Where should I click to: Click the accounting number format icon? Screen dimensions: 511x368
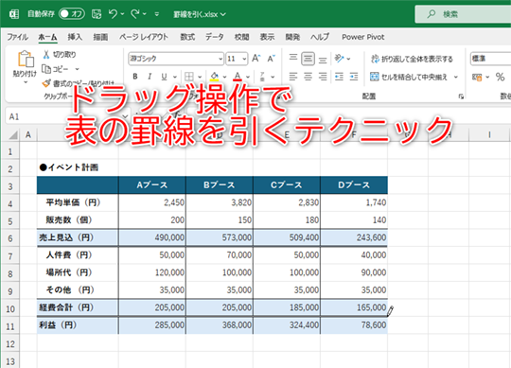(x=477, y=77)
